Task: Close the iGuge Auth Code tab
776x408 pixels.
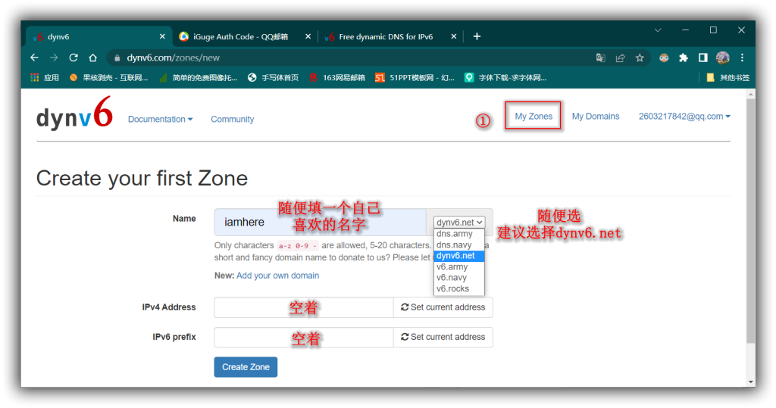Action: 308,37
